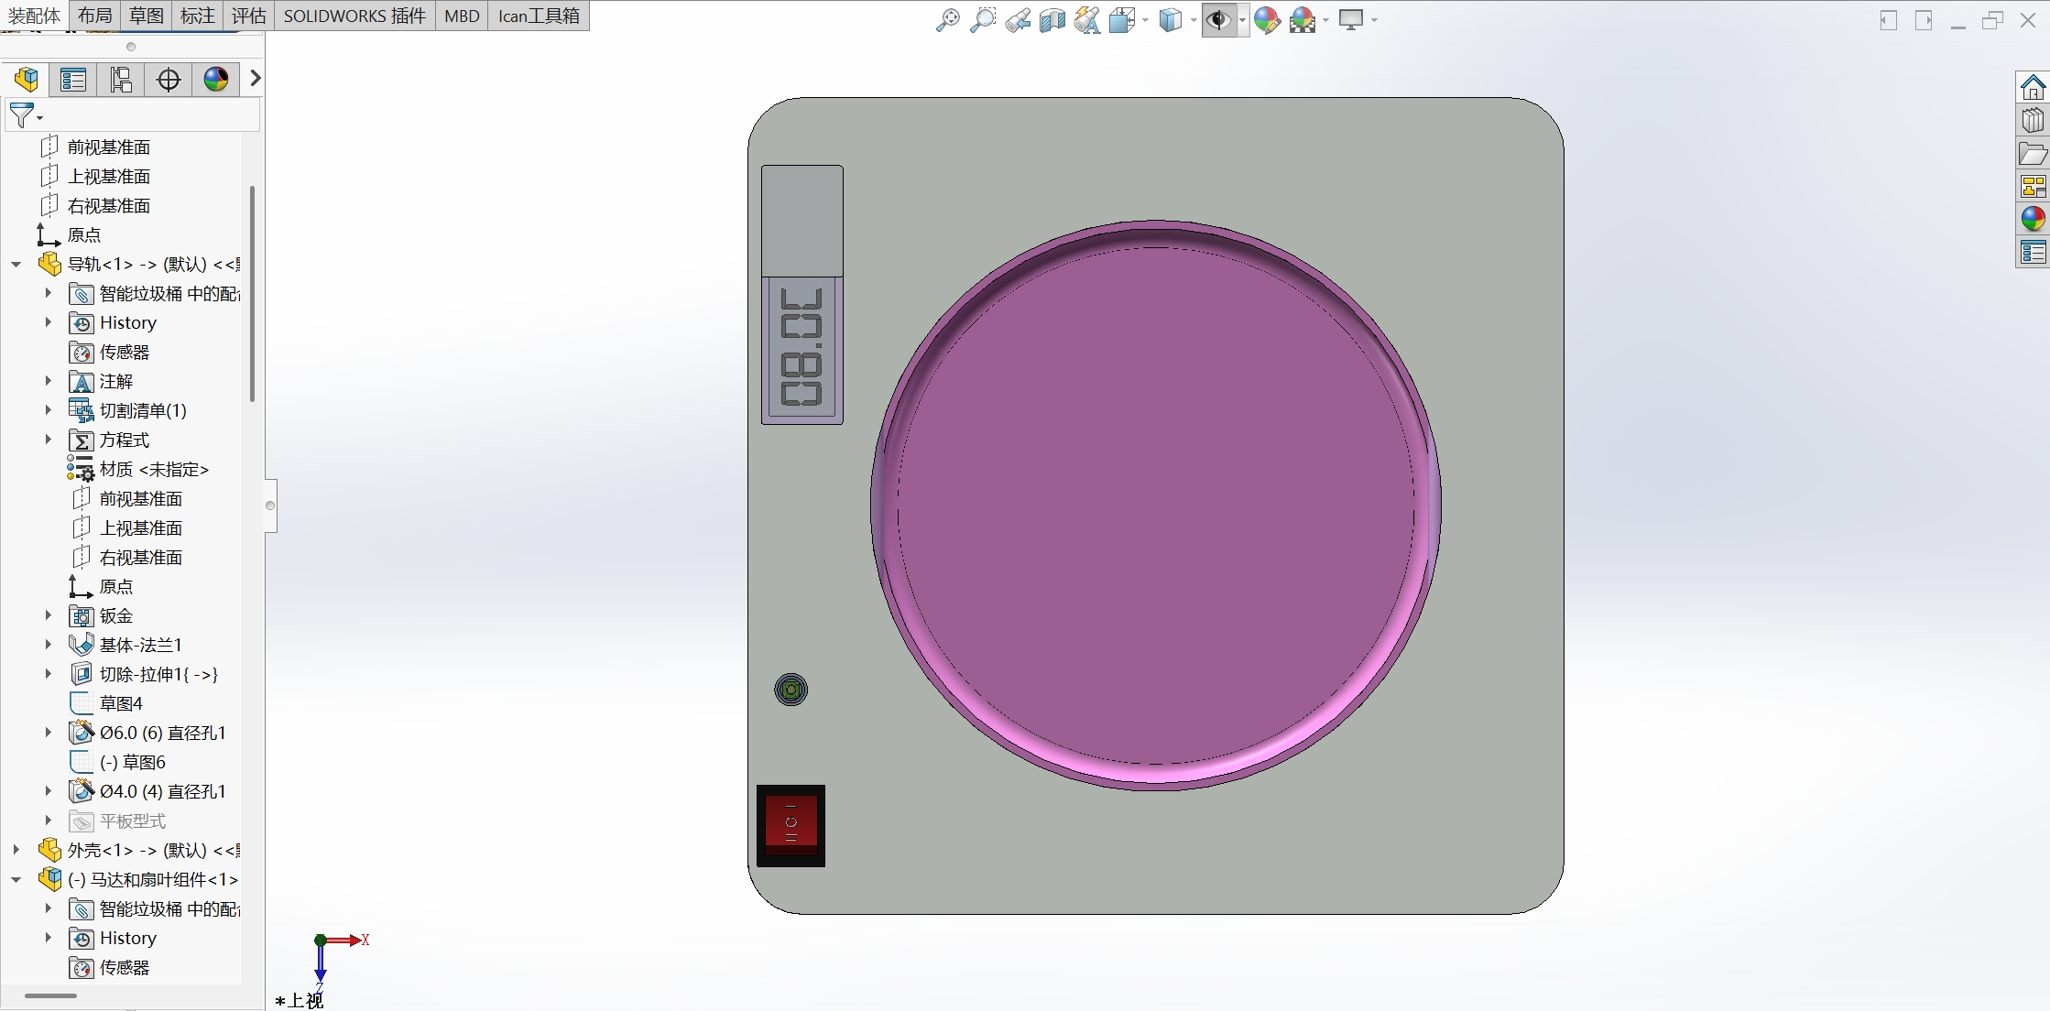Open SOLIDWORKS Resources home icon in task pane
2050x1011 pixels.
(2033, 88)
